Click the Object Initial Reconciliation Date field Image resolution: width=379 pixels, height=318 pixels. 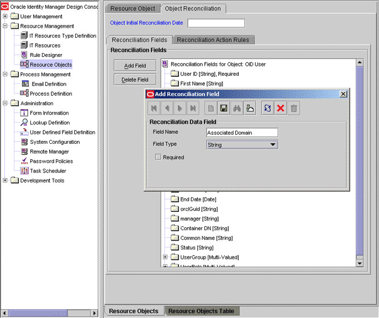[x=216, y=23]
